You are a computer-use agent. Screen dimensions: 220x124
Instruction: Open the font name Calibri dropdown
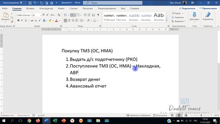click(x=31, y=15)
